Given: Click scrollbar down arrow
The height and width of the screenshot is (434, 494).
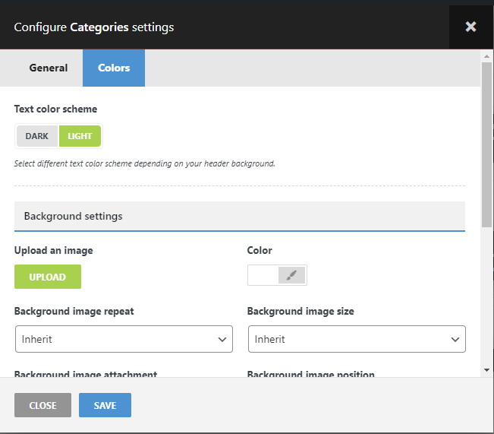Looking at the screenshot, I should pyautogui.click(x=486, y=369).
